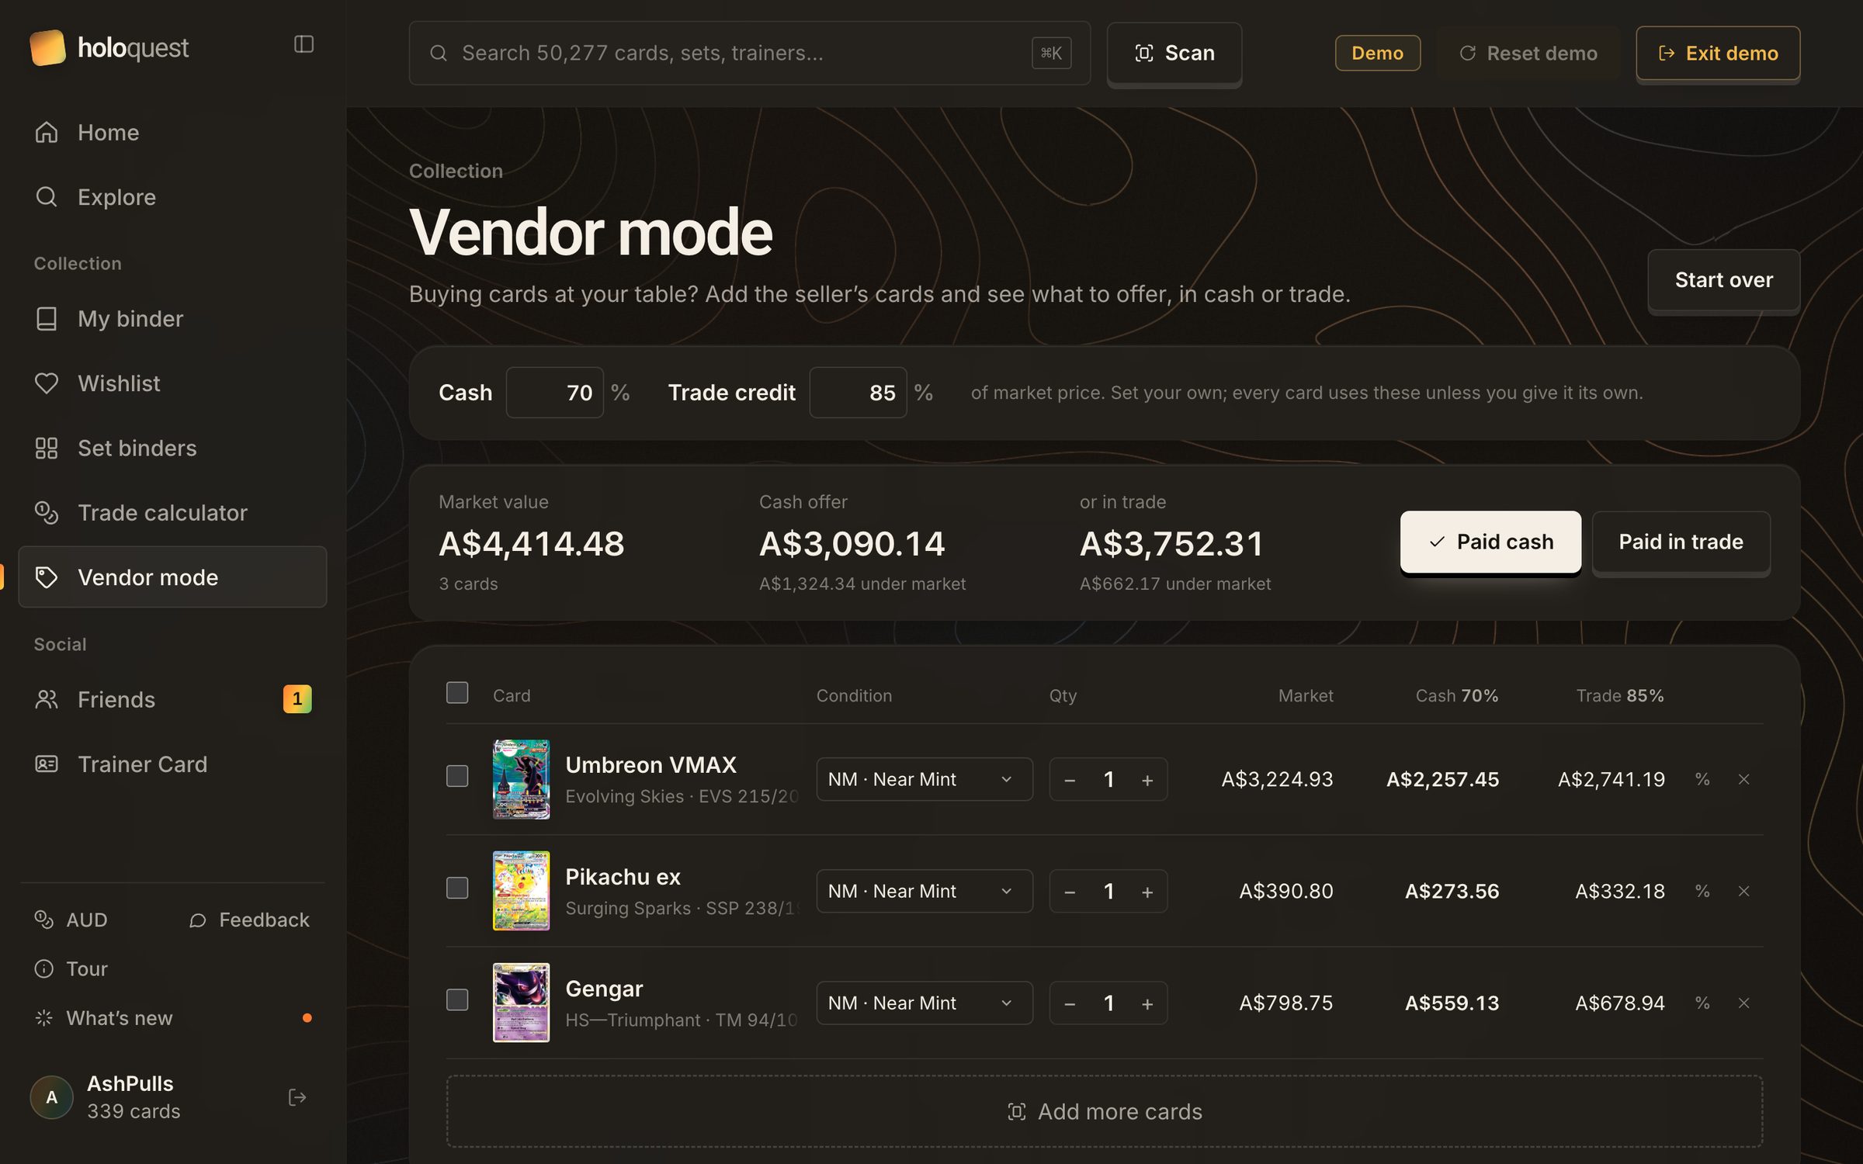Tick the Pikachu ex checkbox

(x=457, y=888)
